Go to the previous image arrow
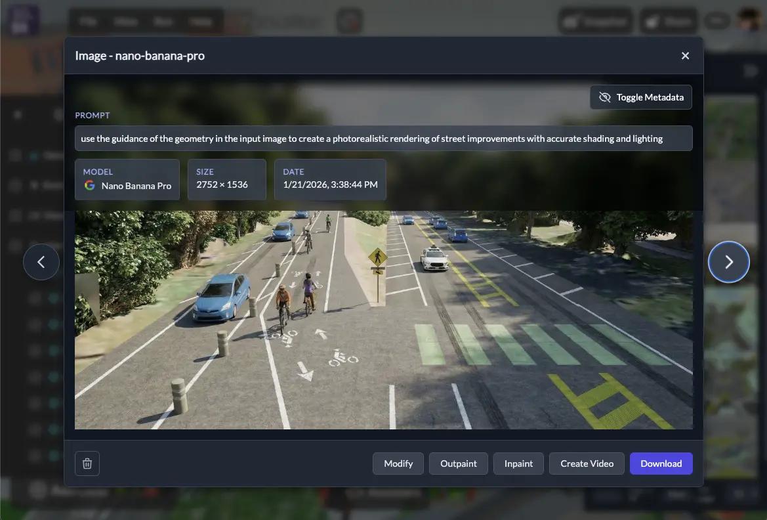The image size is (767, 520). click(41, 262)
